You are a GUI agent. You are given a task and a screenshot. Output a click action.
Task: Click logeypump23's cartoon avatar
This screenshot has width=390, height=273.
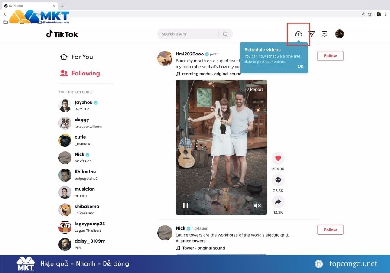point(65,227)
